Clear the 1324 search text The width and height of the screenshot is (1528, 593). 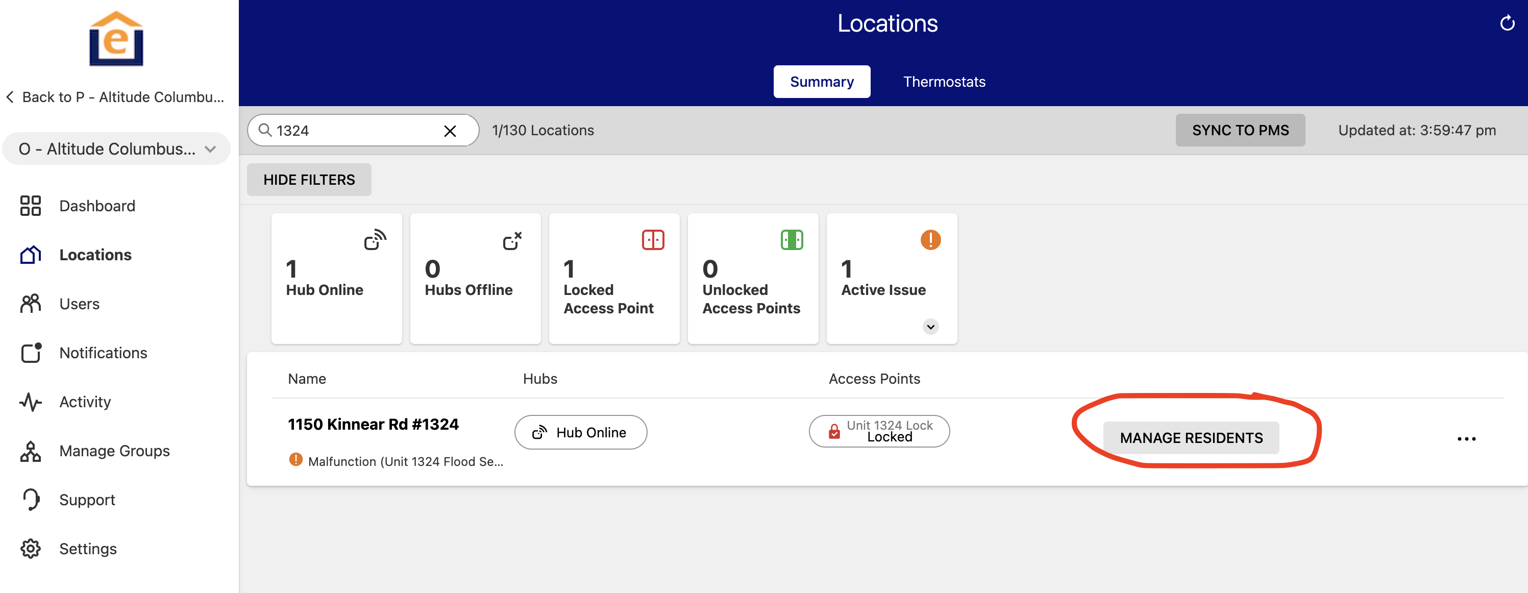click(x=450, y=131)
